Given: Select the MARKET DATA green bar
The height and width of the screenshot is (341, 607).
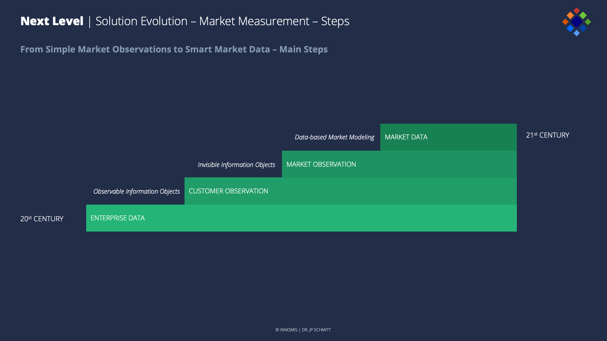Looking at the screenshot, I should (x=448, y=137).
